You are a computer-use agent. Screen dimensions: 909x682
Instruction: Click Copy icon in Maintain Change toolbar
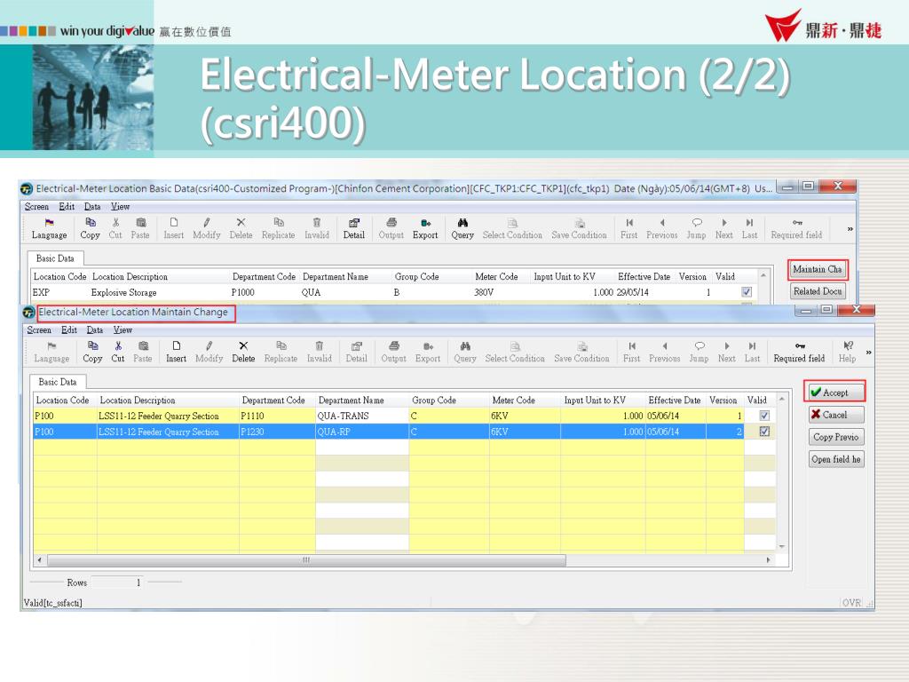pyautogui.click(x=92, y=345)
